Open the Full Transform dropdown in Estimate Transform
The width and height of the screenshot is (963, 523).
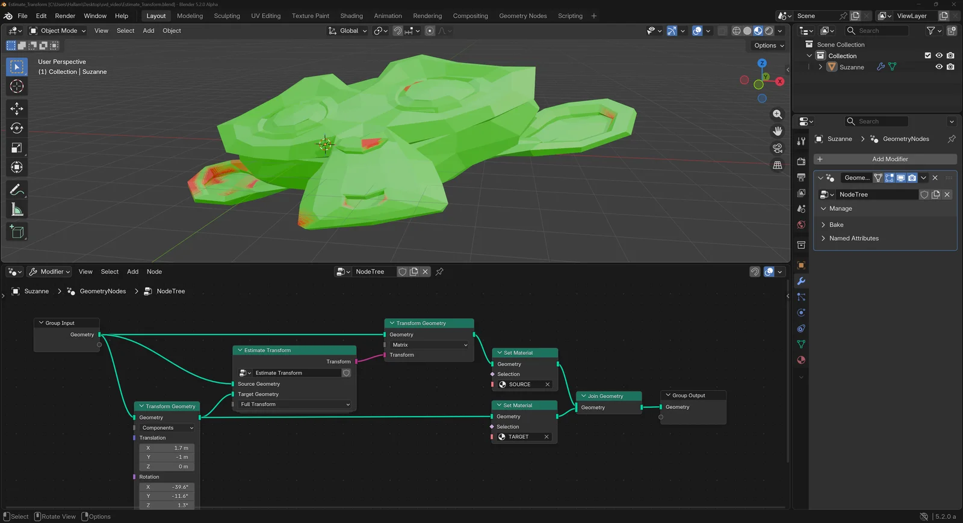(x=294, y=405)
